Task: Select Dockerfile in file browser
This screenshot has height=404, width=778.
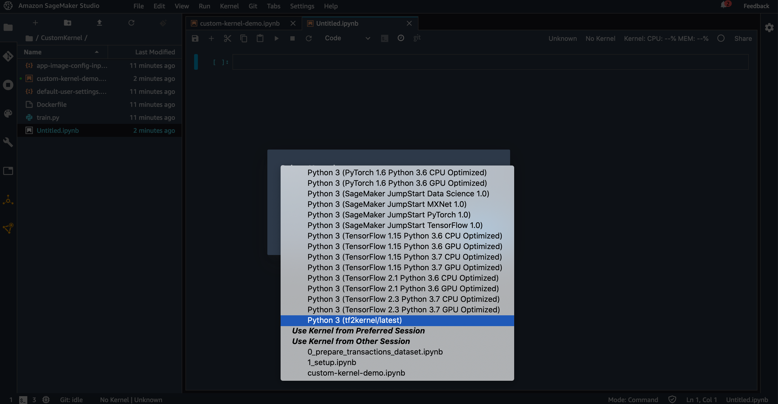Action: point(100,105)
